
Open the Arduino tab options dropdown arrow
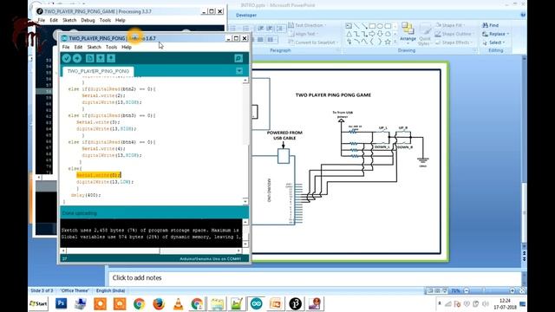(x=239, y=71)
